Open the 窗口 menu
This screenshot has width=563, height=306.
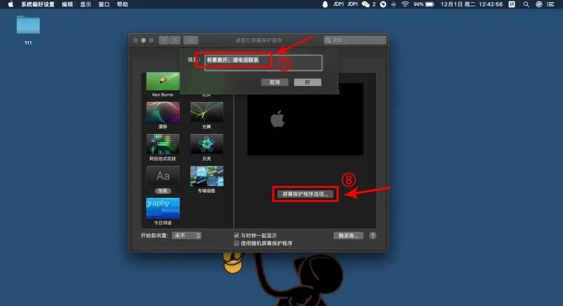pyautogui.click(x=104, y=4)
